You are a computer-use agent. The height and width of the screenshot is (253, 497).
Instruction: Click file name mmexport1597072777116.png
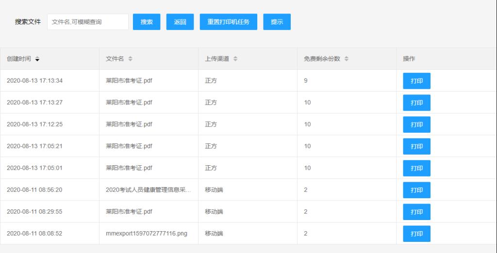click(147, 234)
